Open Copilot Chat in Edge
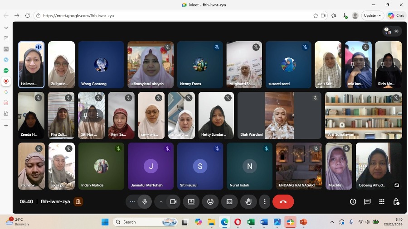This screenshot has width=408, height=229. coord(396,15)
